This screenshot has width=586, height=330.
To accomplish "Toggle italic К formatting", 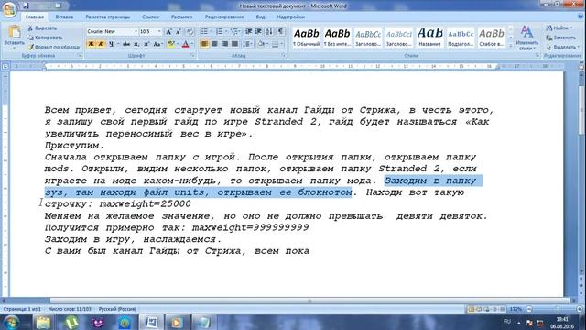I will click(x=101, y=44).
